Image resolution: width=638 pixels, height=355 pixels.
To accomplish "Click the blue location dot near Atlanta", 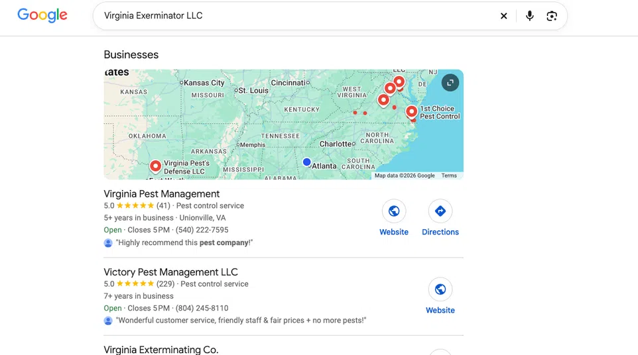I will coord(307,162).
